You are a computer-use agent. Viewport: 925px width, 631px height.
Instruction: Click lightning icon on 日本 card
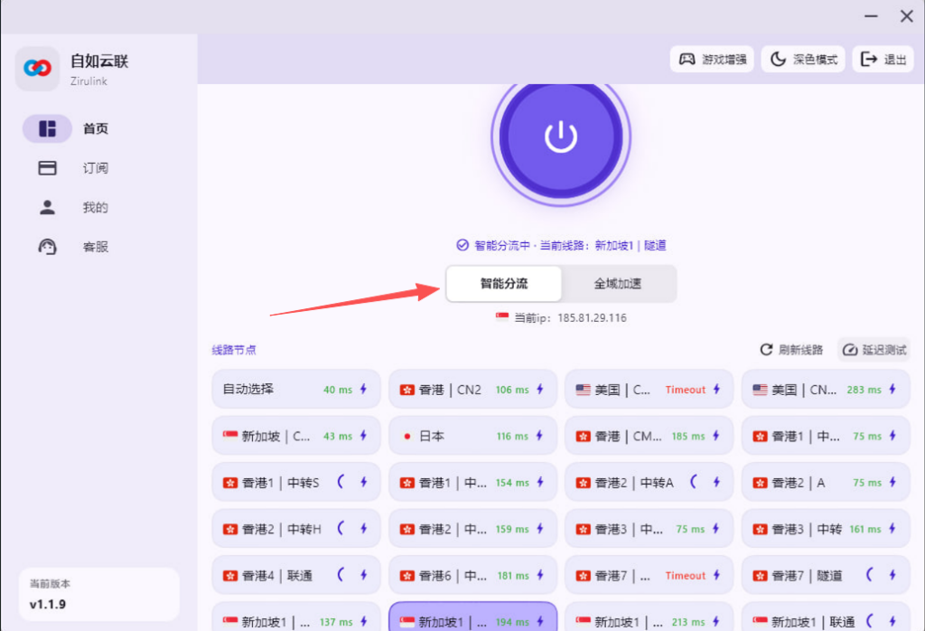[540, 436]
